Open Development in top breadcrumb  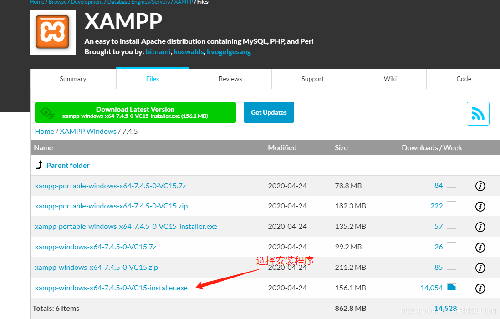pos(87,2)
